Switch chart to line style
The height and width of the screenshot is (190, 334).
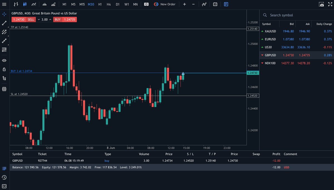click(x=34, y=4)
